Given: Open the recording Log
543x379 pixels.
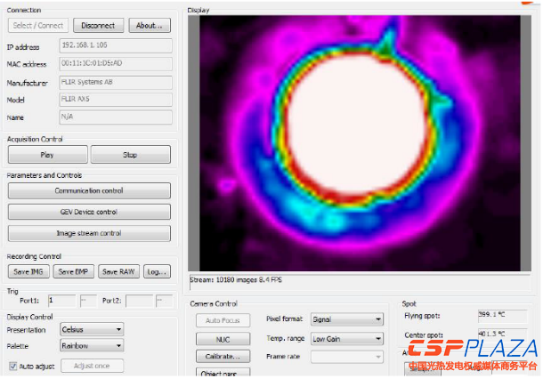Looking at the screenshot, I should coord(156,272).
